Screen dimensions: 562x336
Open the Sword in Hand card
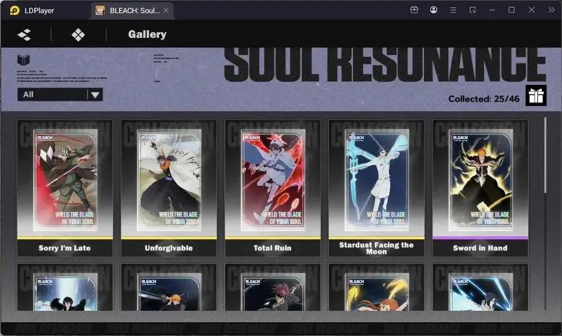point(480,188)
